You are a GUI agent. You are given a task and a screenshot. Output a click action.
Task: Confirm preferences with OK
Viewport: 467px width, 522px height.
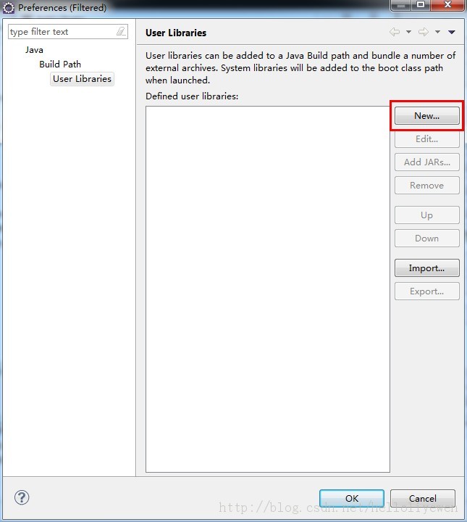[x=352, y=498]
